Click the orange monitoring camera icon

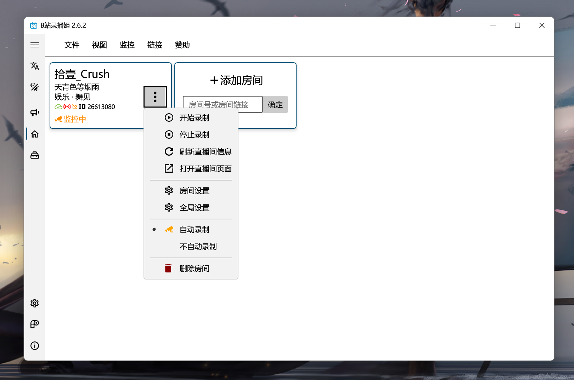pos(59,119)
